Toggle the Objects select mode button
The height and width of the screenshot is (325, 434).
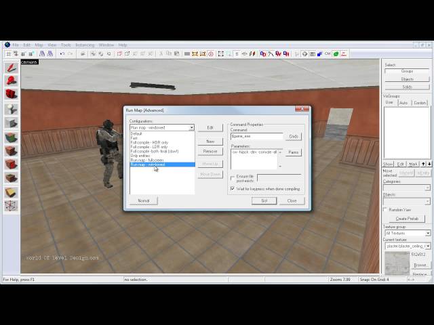407,79
